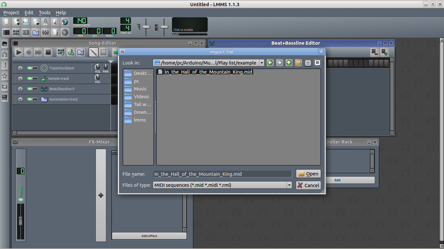Open recently opened projects dropdown icon
The height and width of the screenshot is (249, 444).
(x=36, y=22)
